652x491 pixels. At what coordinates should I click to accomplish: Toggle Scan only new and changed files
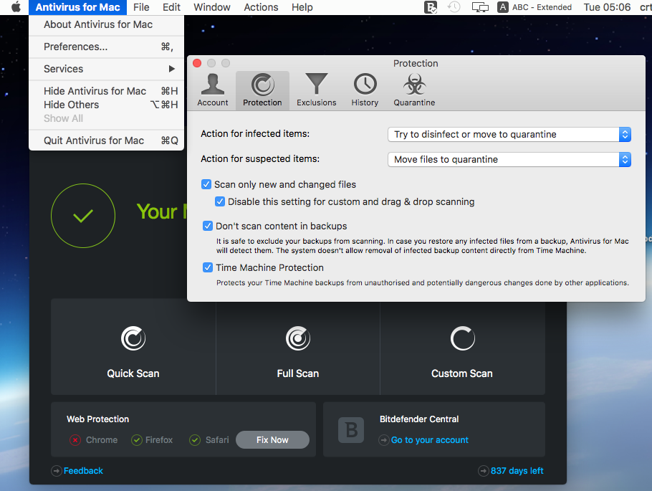point(206,184)
